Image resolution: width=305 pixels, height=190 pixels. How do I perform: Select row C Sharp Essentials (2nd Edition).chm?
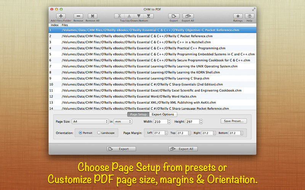pyautogui.click(x=152, y=84)
